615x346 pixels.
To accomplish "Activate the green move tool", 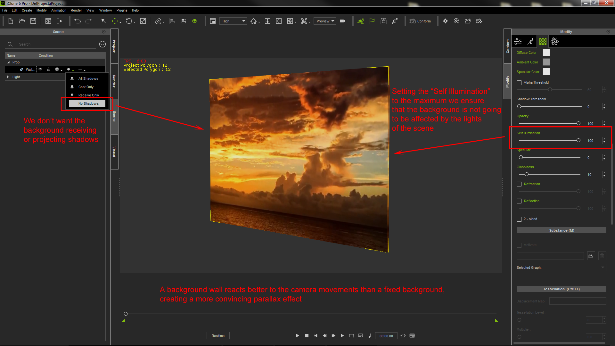I will [x=115, y=21].
